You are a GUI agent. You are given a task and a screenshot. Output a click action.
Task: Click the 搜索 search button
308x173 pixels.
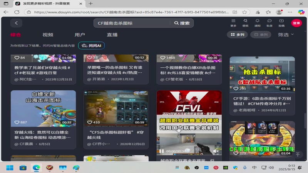pyautogui.click(x=182, y=23)
